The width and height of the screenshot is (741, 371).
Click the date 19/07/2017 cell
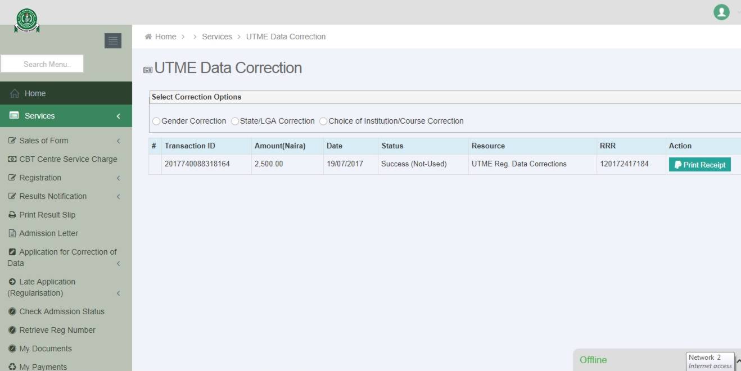(x=351, y=164)
